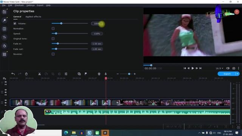Skip to the start of the preview
The height and width of the screenshot is (136, 242).
185,68
